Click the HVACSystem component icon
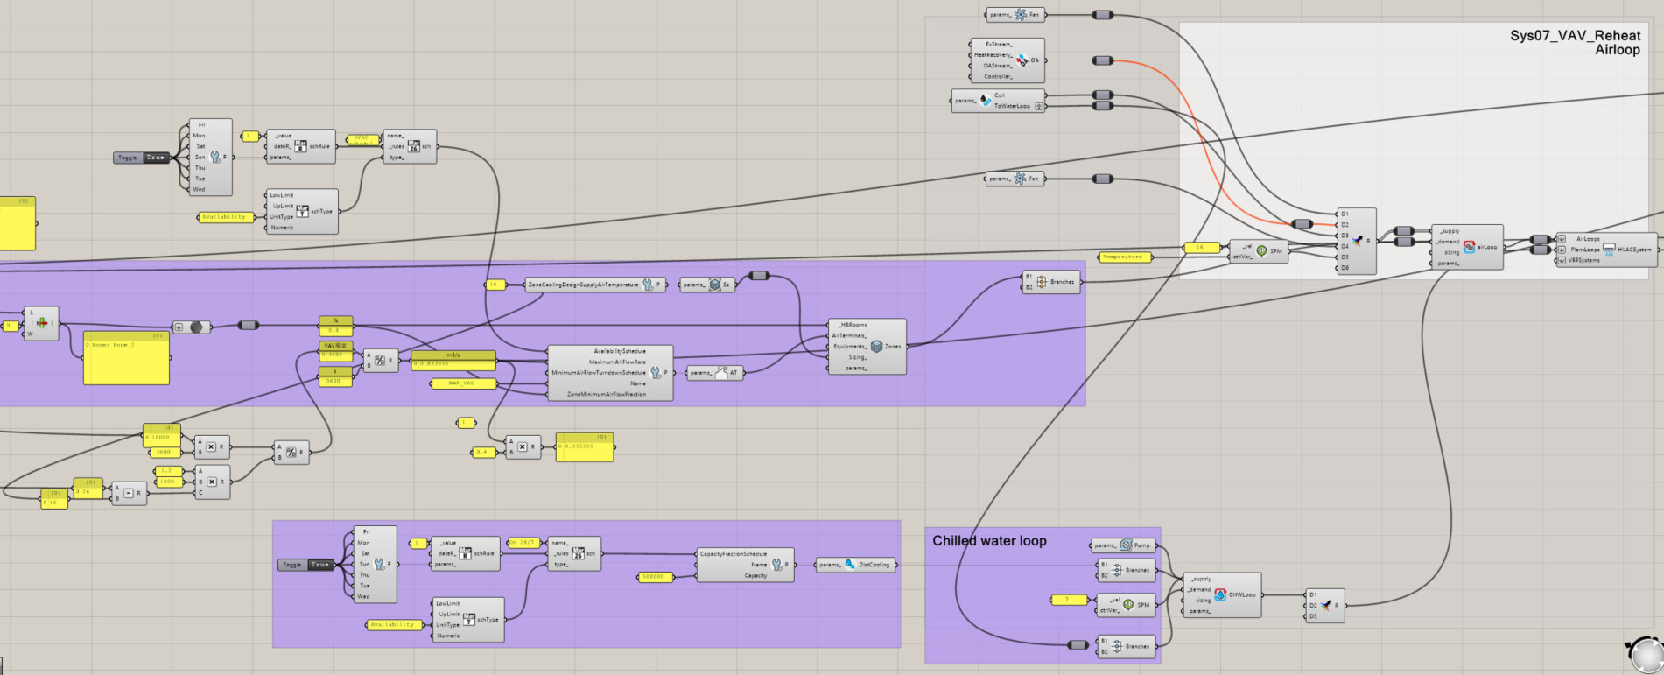The image size is (1664, 675). pyautogui.click(x=1609, y=250)
